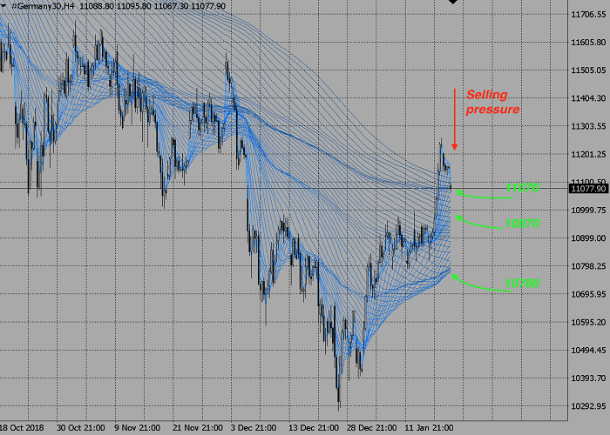The image size is (610, 435).
Task: Click the low value 11067.30 in the header
Action: coord(171,6)
